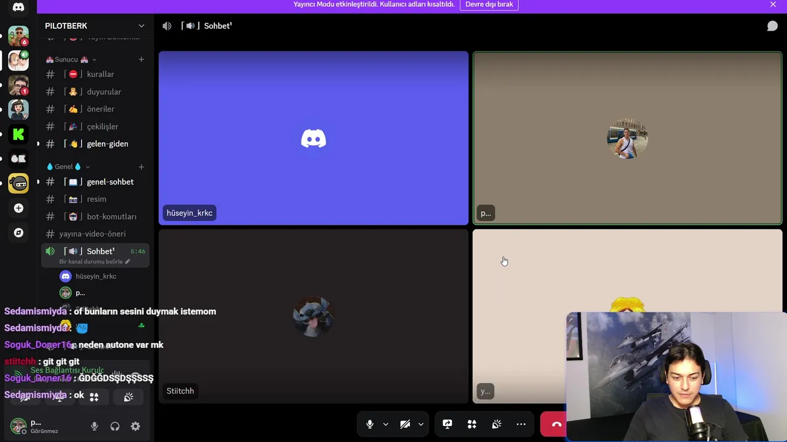Click PILOTBERK server name
The width and height of the screenshot is (787, 442).
pyautogui.click(x=66, y=26)
